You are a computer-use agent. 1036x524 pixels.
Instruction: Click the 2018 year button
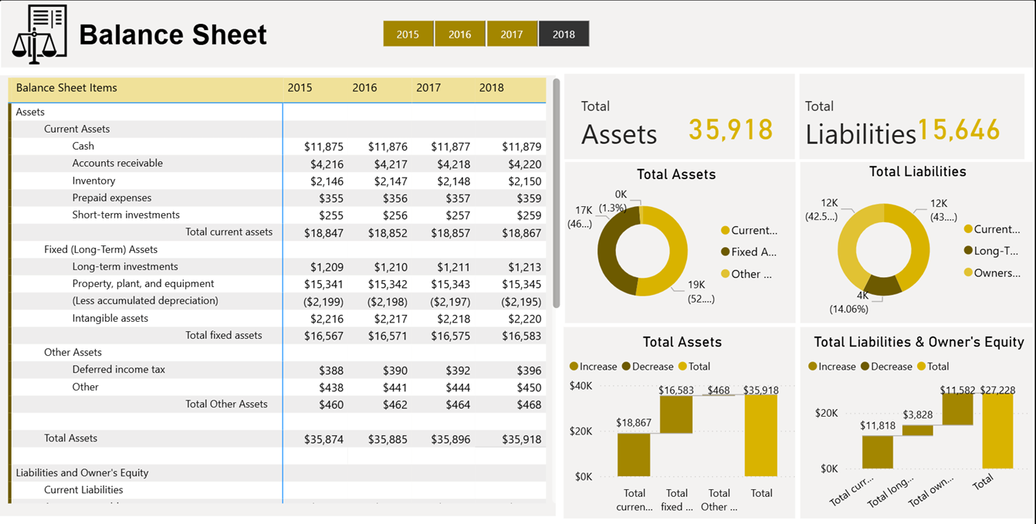(x=564, y=33)
